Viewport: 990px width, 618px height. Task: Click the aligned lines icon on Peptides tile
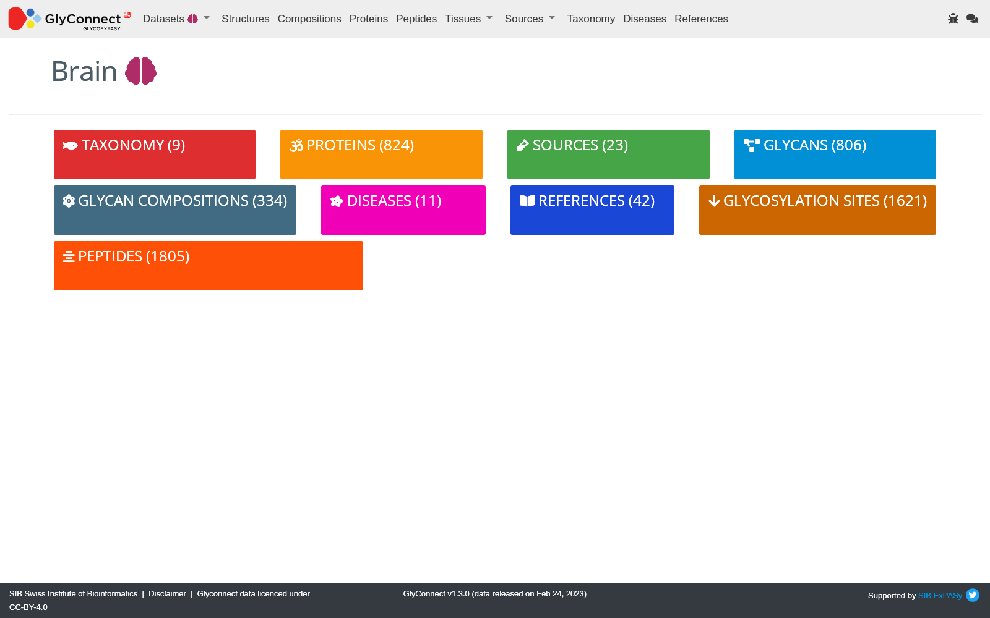(x=69, y=256)
